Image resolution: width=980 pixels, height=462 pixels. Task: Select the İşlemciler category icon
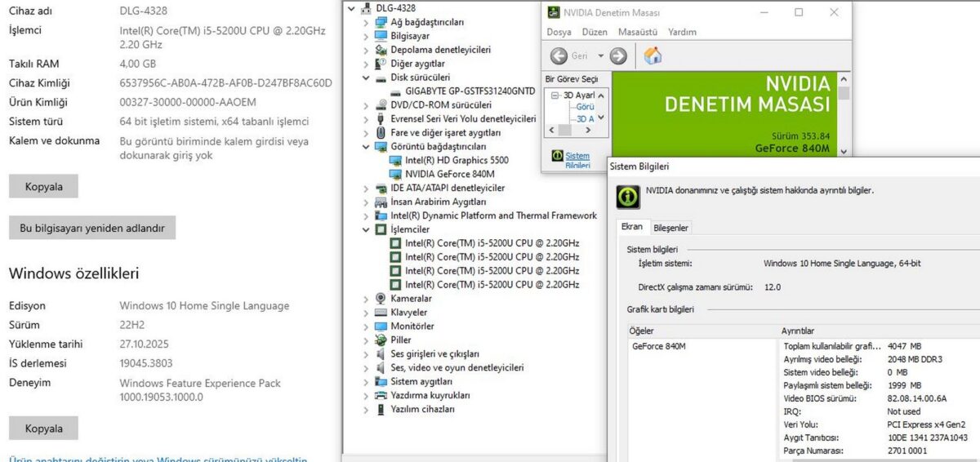point(381,230)
